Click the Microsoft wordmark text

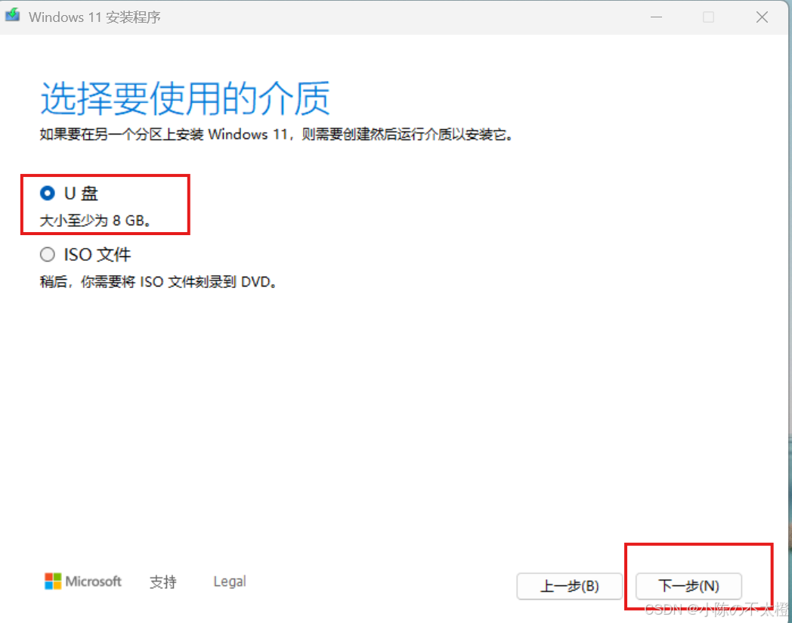coord(94,581)
